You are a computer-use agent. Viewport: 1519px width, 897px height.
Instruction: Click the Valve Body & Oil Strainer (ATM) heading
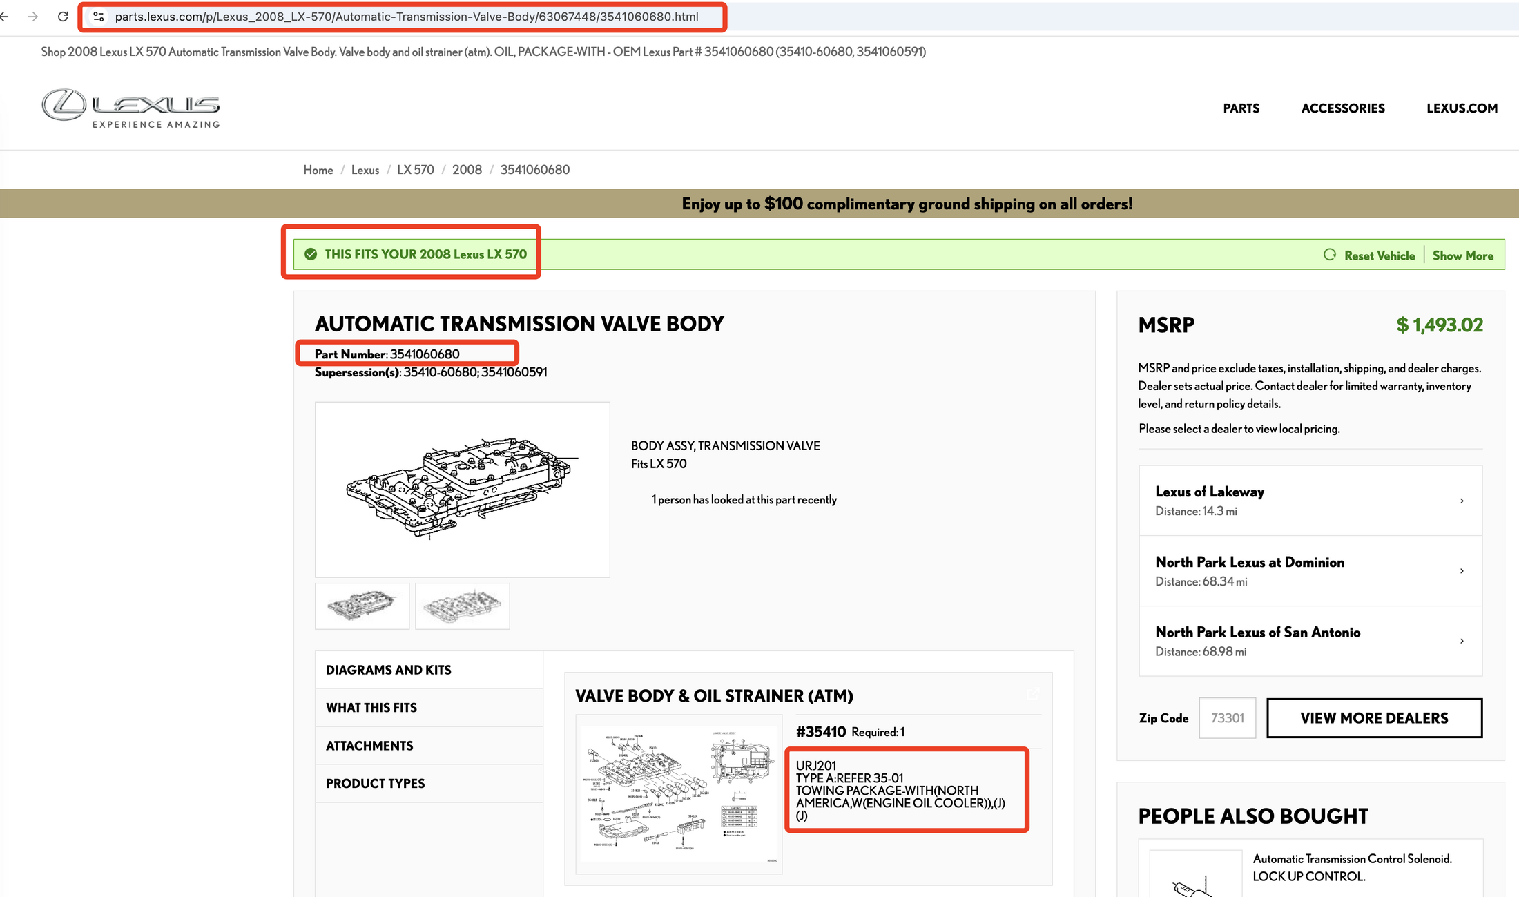714,696
